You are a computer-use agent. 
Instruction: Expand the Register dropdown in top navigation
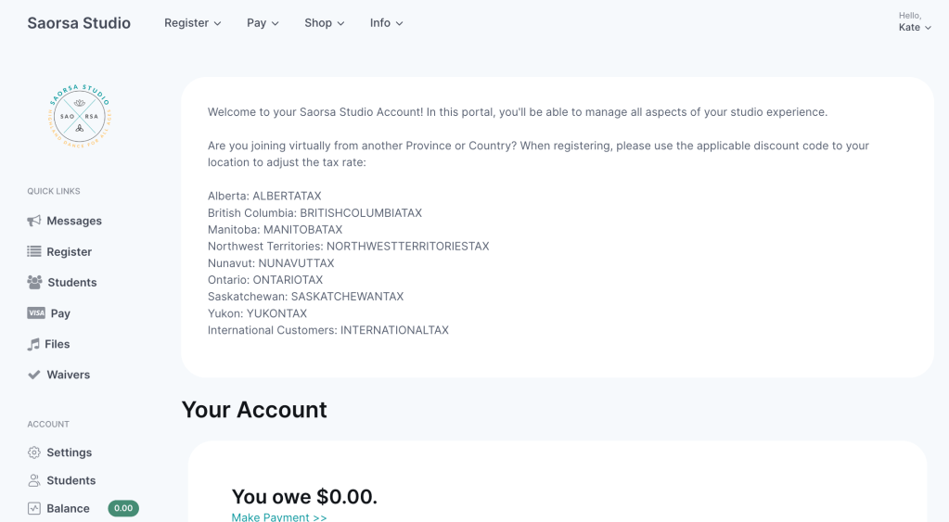coord(192,23)
